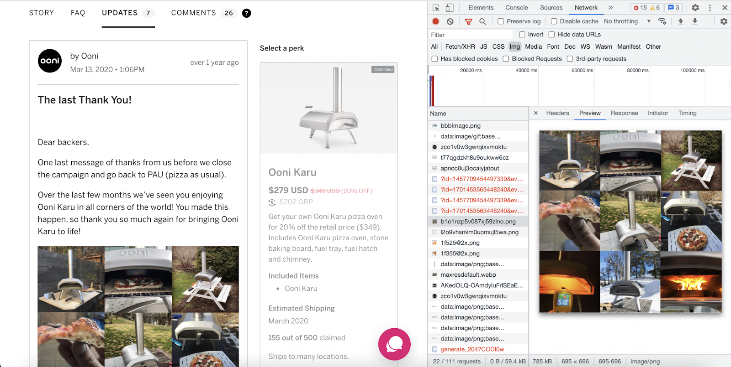Select the 1f525@2x.png request row
Screen dimensions: 731x367
[478, 243]
